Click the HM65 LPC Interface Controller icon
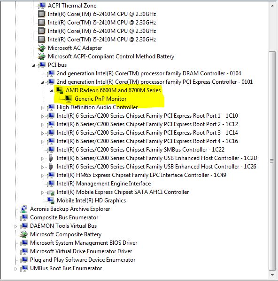This screenshot has width=278, height=281. [51, 175]
